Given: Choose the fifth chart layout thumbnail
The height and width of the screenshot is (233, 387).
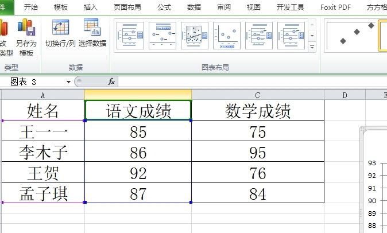Looking at the screenshot, I should (259, 36).
